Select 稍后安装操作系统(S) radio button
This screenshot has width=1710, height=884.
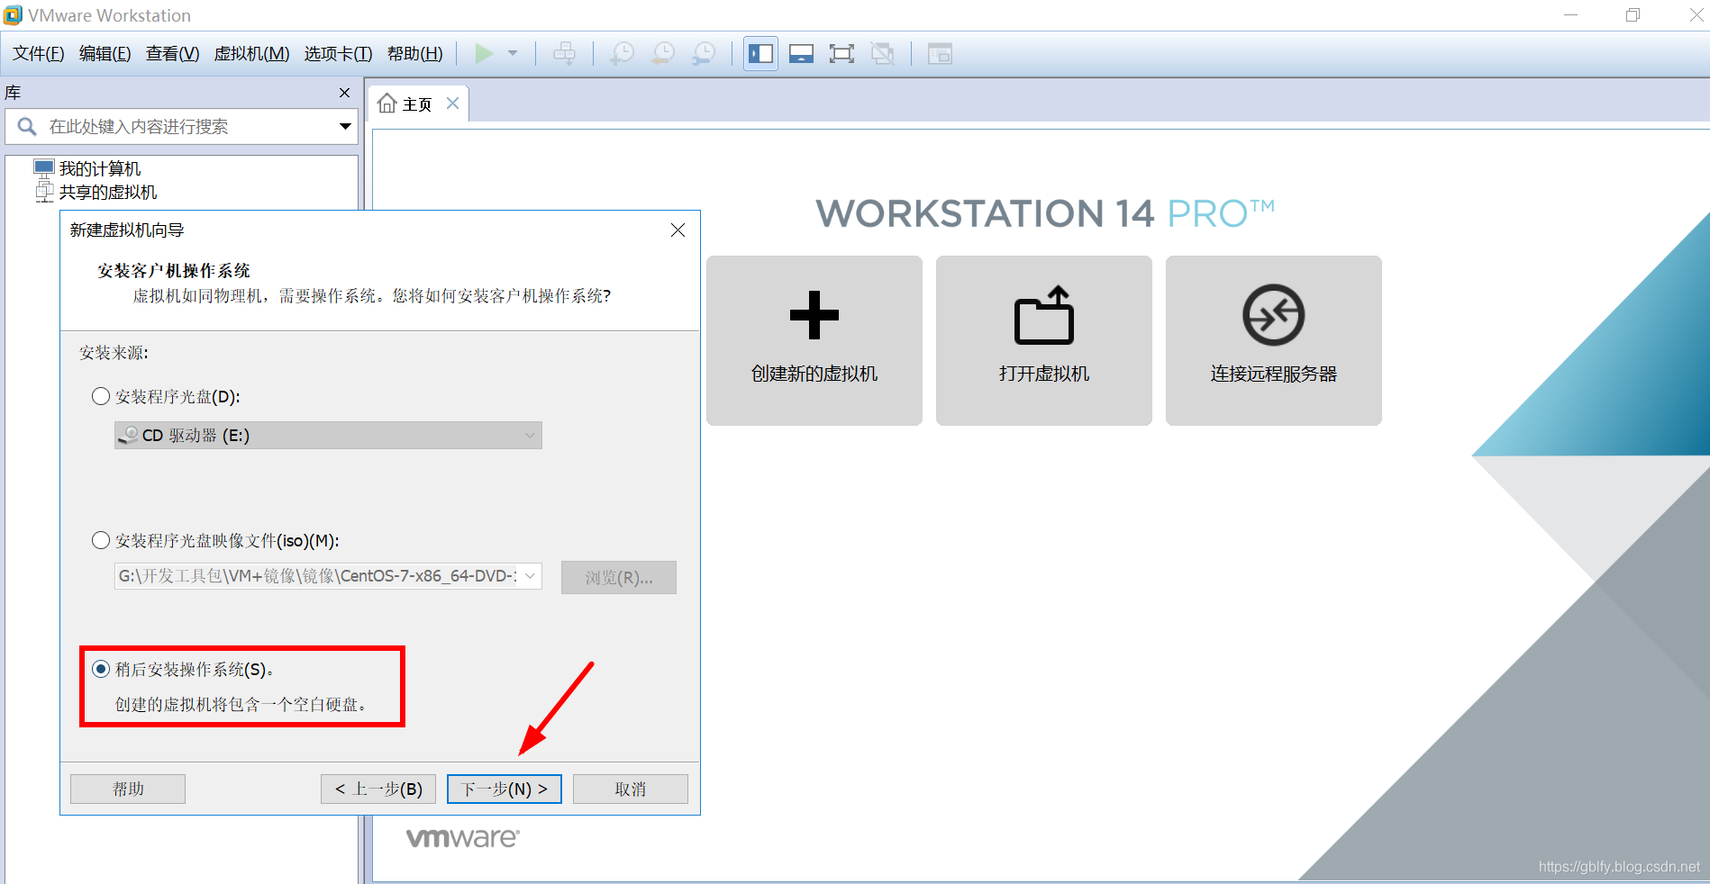click(101, 669)
